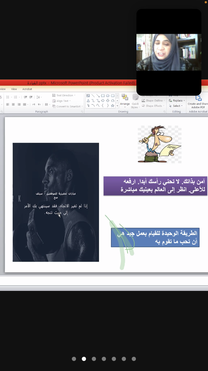
Task: Open the Acrobat ribbon tab
Action: pyautogui.click(x=27, y=89)
